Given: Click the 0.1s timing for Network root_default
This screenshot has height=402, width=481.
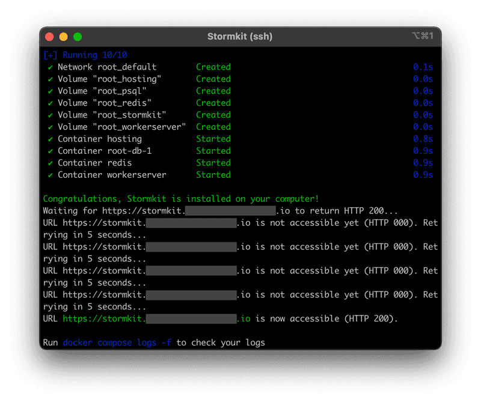Looking at the screenshot, I should coord(423,67).
